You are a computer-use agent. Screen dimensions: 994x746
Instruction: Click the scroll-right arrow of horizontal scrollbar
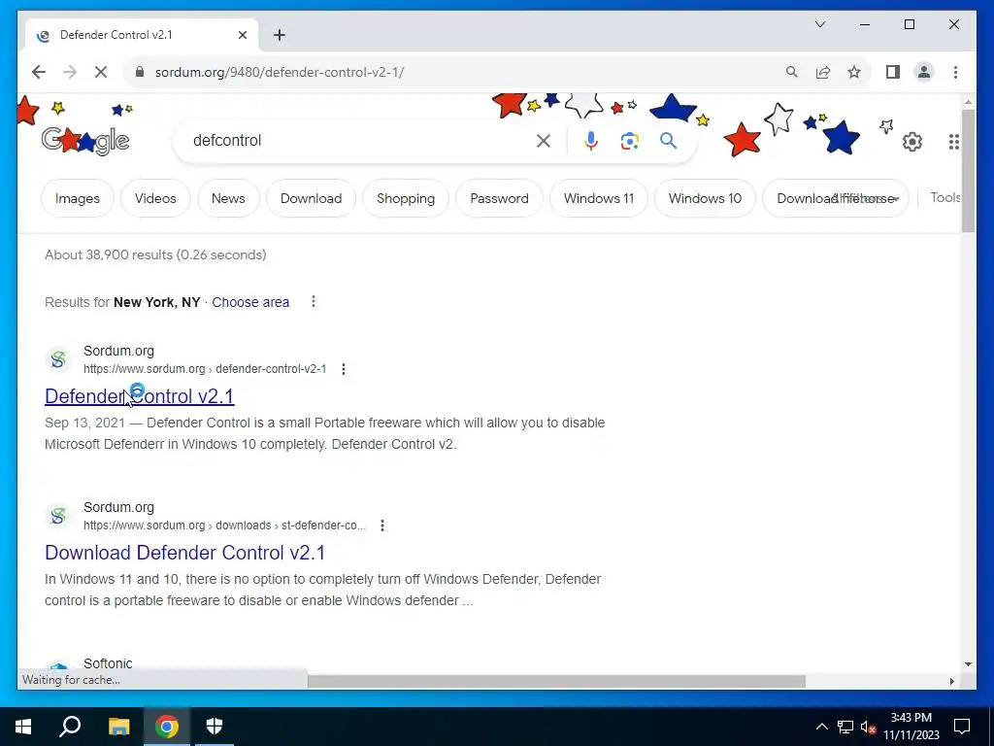pos(951,681)
